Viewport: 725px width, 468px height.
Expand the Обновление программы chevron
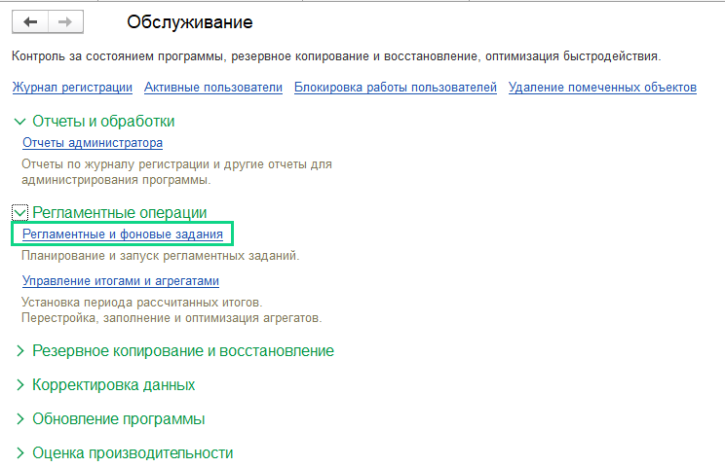[x=19, y=419]
